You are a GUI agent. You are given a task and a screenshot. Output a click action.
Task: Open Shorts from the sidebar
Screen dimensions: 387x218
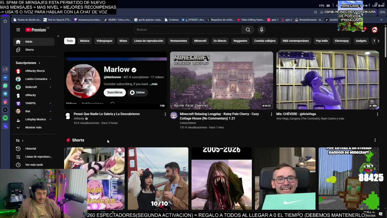pos(34,50)
